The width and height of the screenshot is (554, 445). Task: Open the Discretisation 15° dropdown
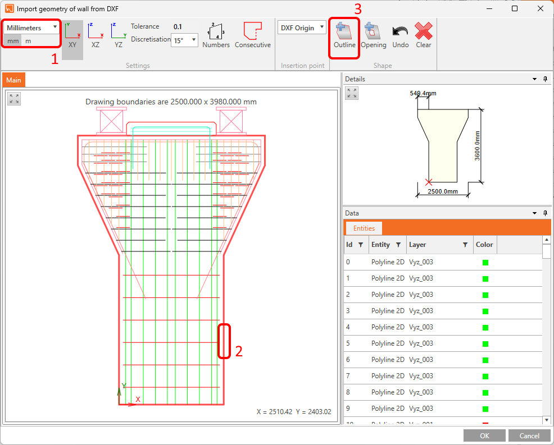tap(184, 40)
